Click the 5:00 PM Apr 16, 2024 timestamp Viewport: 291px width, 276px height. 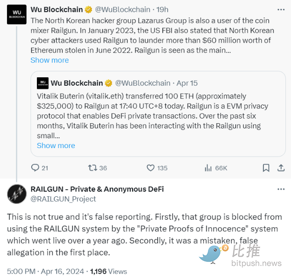coord(45,271)
